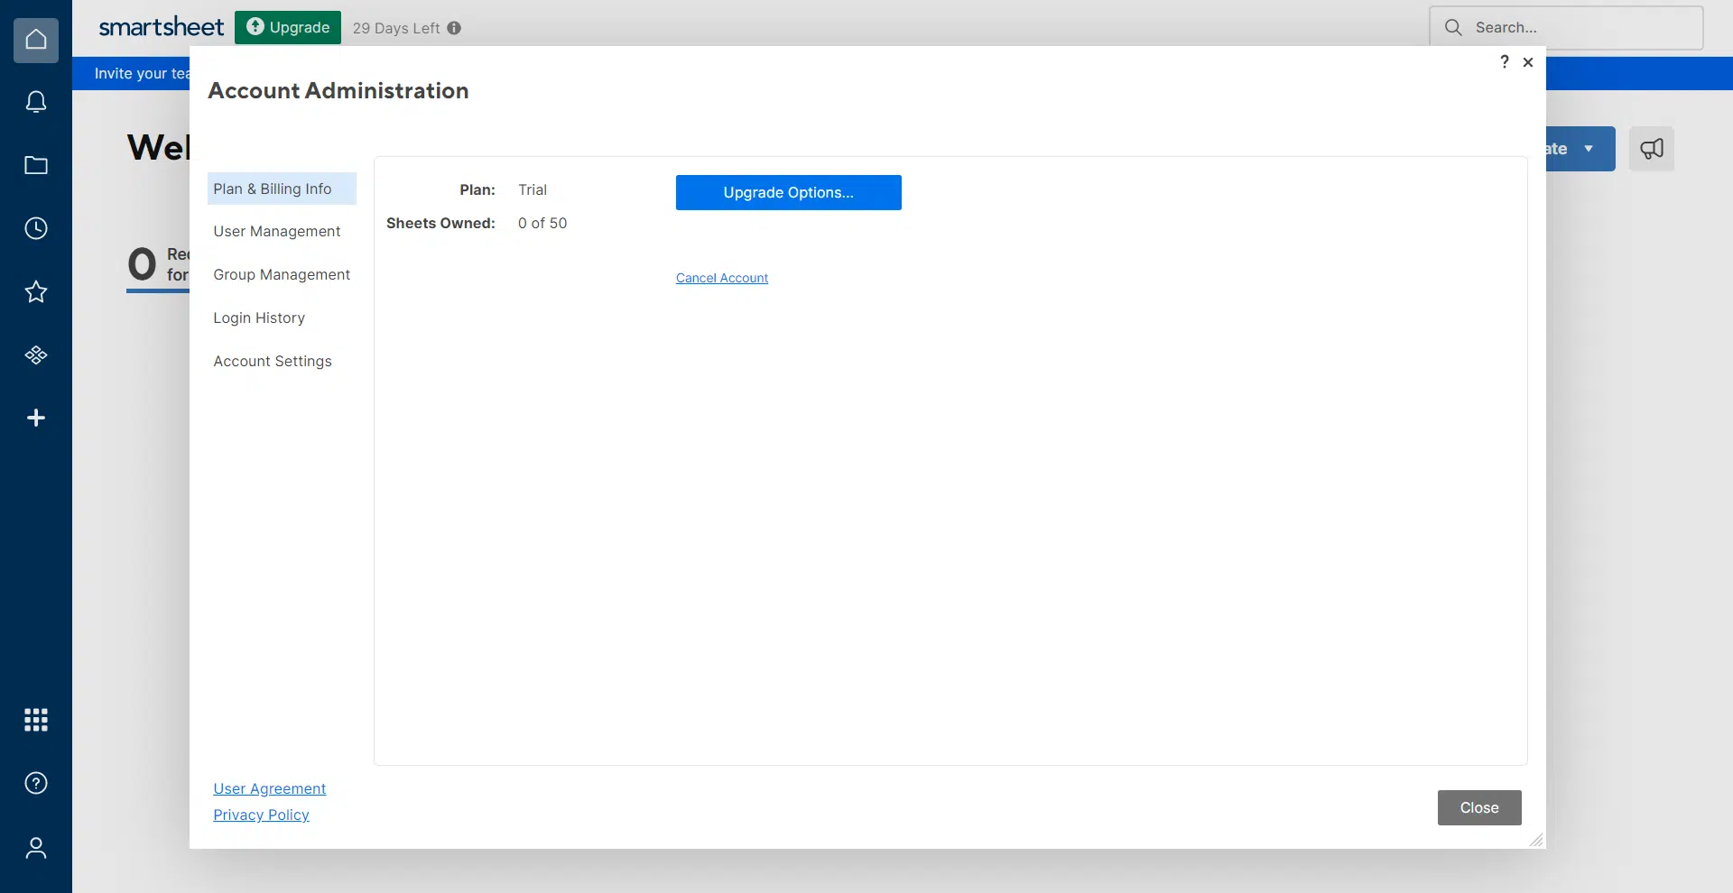Click the plus Create icon in sidebar
The height and width of the screenshot is (893, 1733).
(36, 418)
